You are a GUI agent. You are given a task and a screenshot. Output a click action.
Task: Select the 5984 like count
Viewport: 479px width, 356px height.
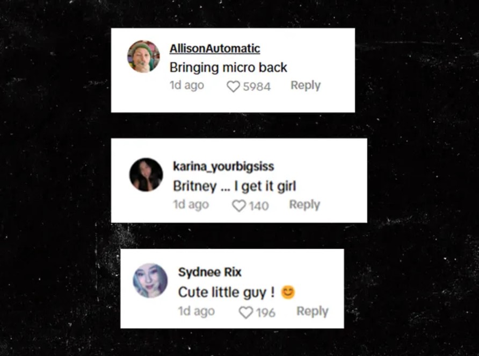coord(257,87)
